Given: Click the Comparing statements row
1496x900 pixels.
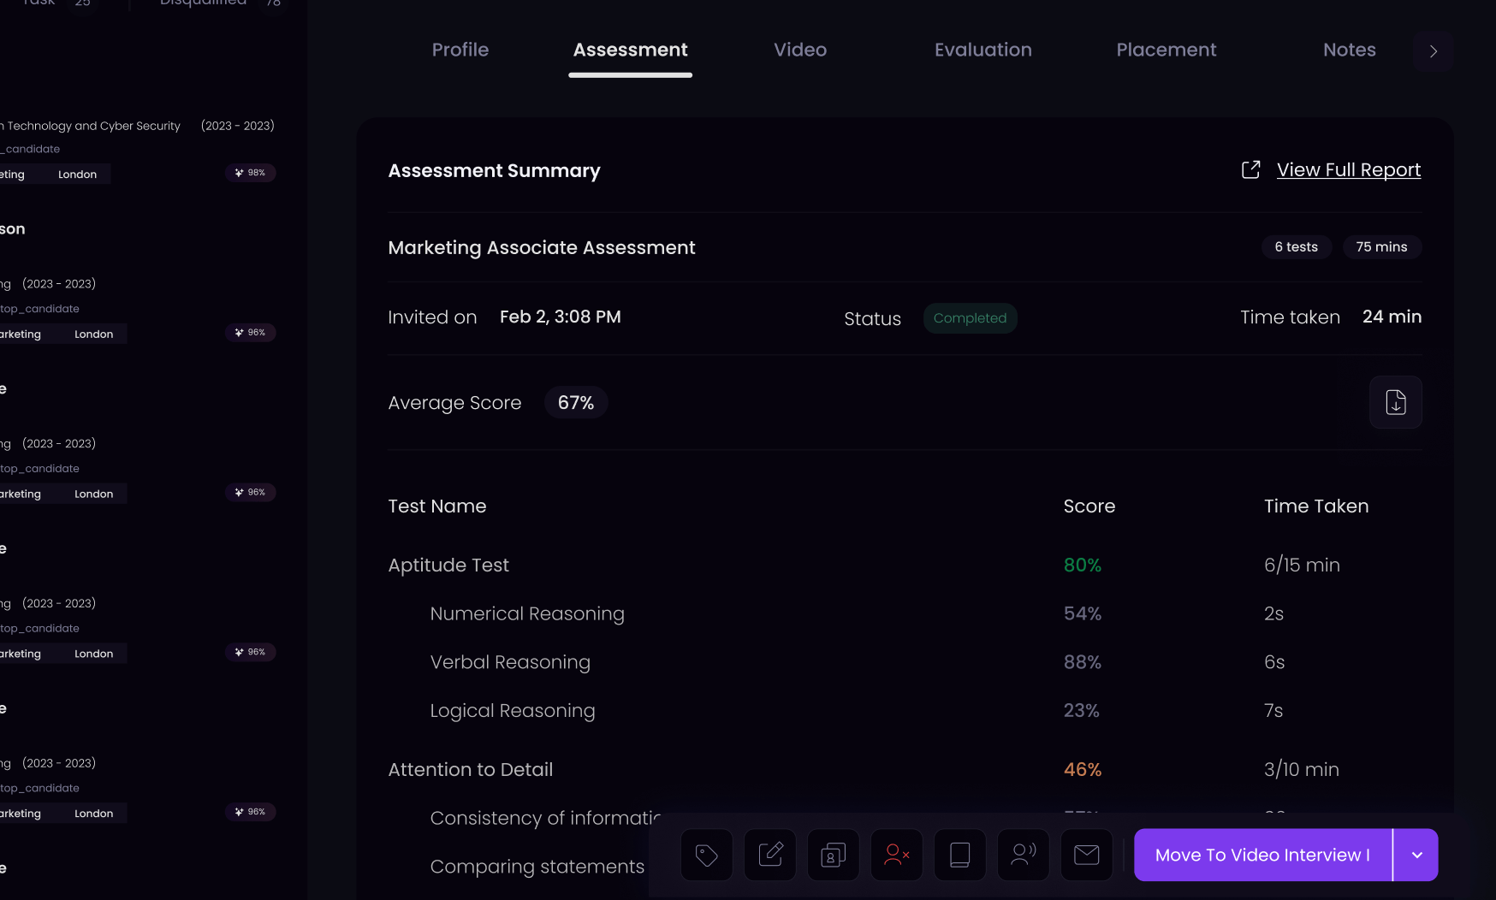Looking at the screenshot, I should [537, 867].
